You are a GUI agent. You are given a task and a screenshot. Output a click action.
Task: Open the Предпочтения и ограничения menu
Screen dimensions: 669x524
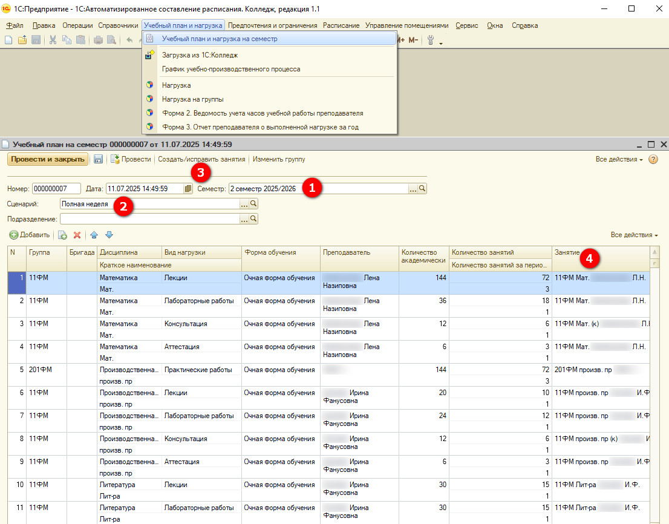(272, 25)
